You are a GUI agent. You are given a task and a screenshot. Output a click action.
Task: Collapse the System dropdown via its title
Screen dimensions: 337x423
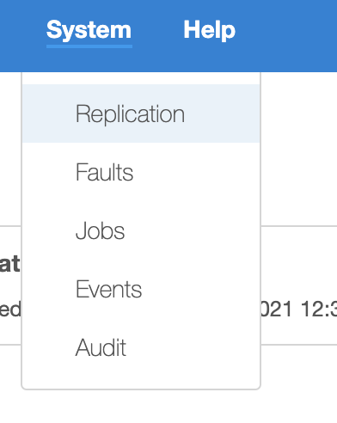pos(89,30)
